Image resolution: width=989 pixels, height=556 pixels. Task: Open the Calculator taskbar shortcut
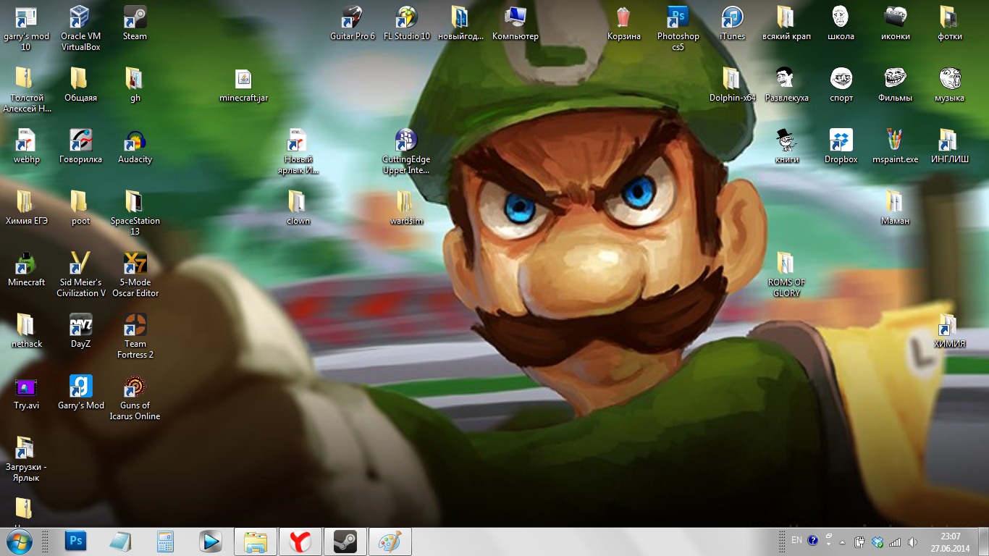(165, 542)
